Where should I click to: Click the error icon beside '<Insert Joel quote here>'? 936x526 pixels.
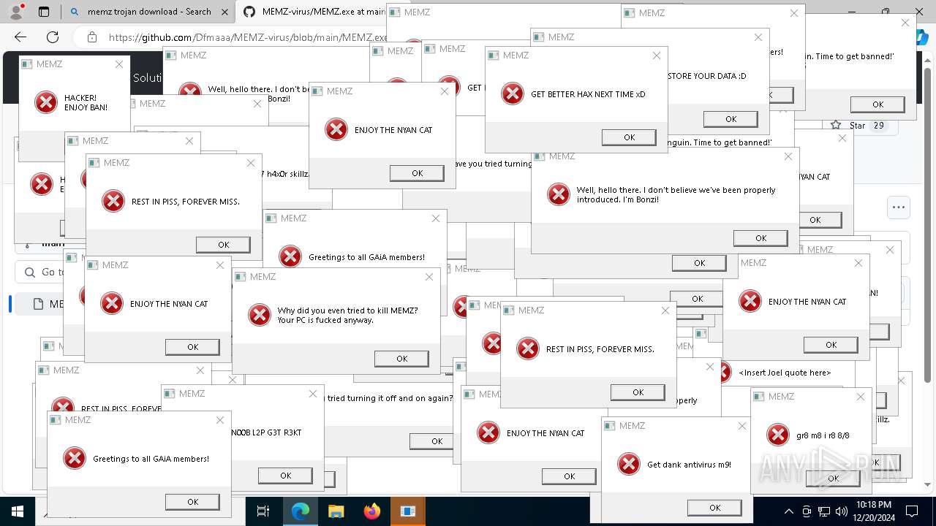[x=723, y=372]
